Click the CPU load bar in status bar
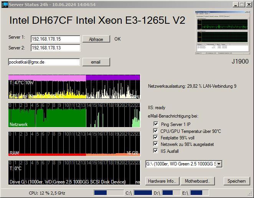The image size is (254, 198). 109,193
